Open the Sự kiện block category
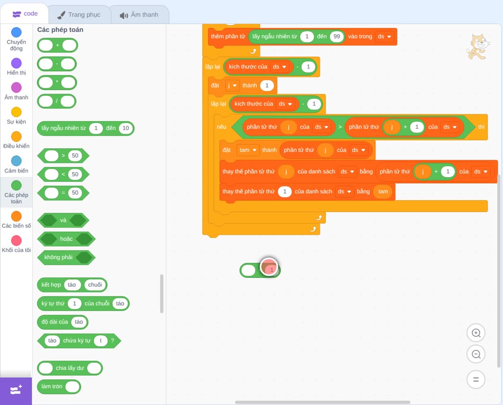This screenshot has height=405, width=503. [x=16, y=116]
